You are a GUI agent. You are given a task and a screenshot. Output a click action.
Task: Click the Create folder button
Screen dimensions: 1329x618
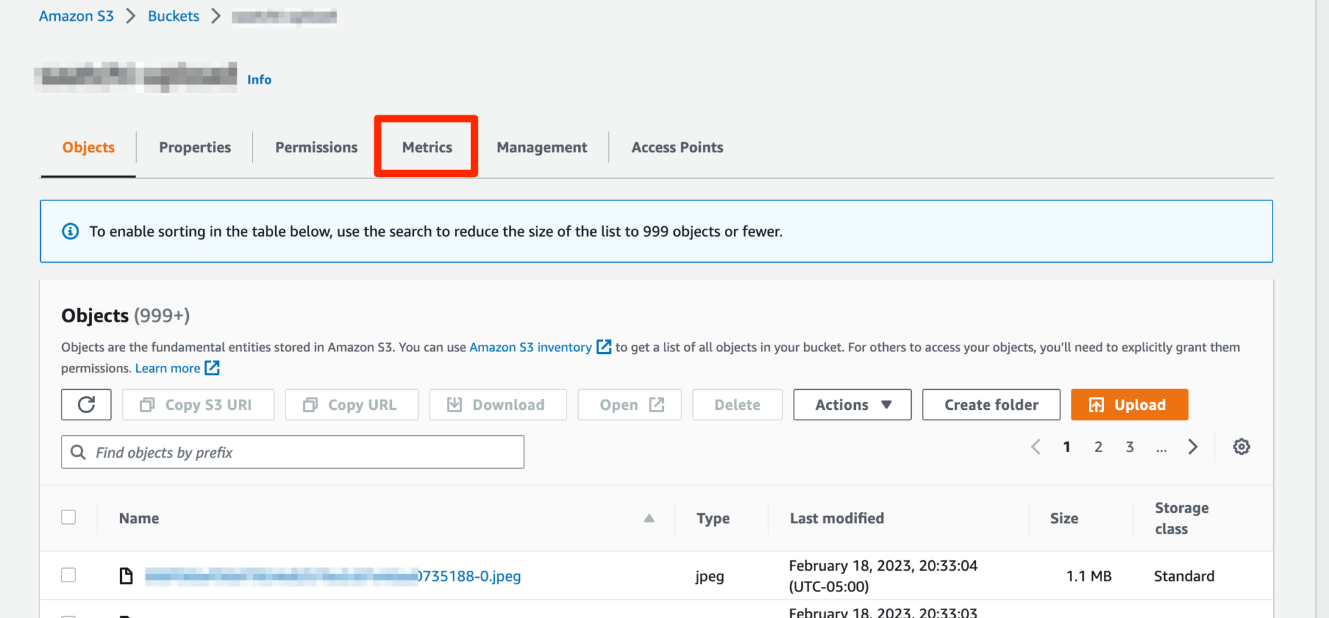click(990, 404)
